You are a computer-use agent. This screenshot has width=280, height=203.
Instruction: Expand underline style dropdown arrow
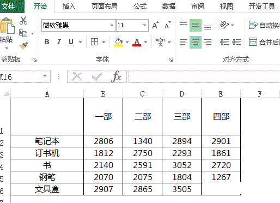click(80, 42)
